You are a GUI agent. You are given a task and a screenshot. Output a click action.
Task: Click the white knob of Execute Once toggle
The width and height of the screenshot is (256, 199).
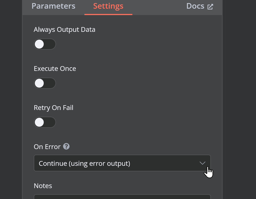[39, 83]
